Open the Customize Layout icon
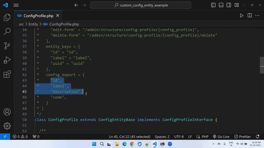264x148 pixels. click(x=236, y=5)
